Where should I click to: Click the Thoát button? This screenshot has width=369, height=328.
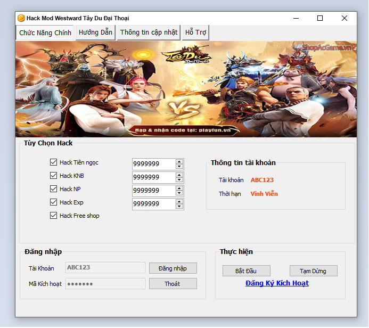(x=173, y=283)
